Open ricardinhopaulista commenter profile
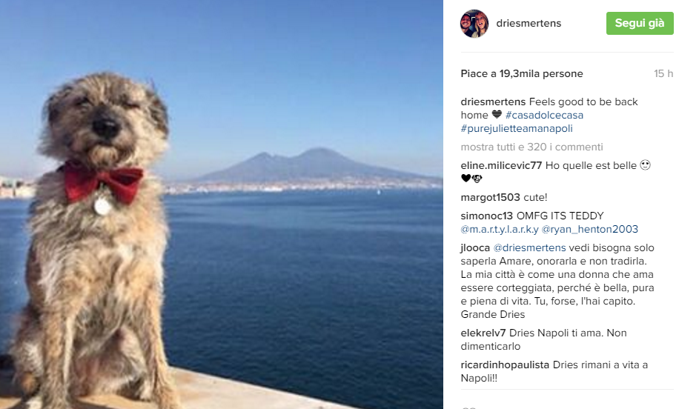The image size is (679, 409). click(x=505, y=365)
